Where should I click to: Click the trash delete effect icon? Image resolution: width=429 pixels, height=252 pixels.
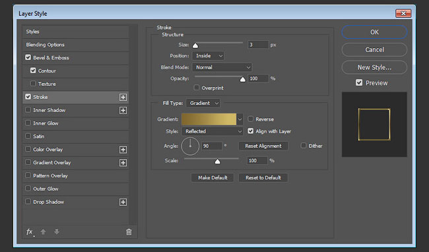coord(129,232)
